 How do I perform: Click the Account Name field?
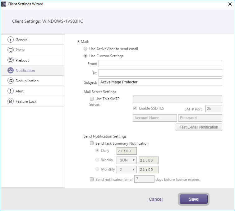pos(155,118)
